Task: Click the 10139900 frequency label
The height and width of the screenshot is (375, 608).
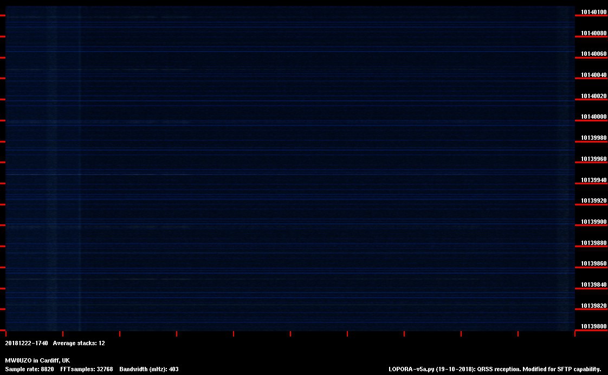Action: [593, 222]
